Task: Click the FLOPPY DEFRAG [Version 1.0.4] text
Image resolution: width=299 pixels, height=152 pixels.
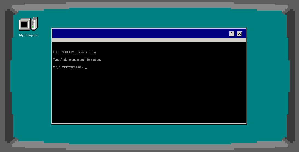Action: coord(75,52)
